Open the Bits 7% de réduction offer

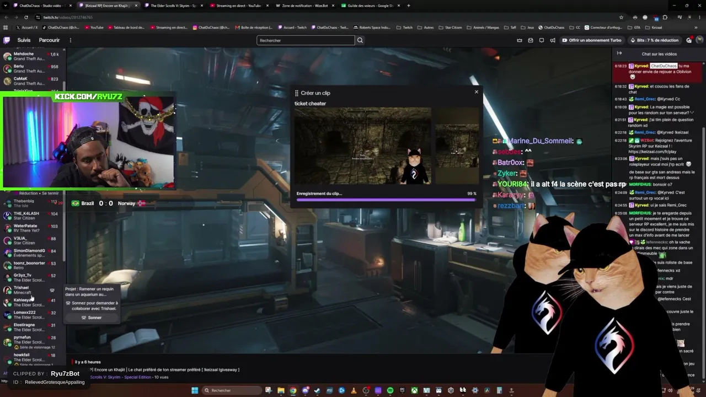[x=654, y=40]
